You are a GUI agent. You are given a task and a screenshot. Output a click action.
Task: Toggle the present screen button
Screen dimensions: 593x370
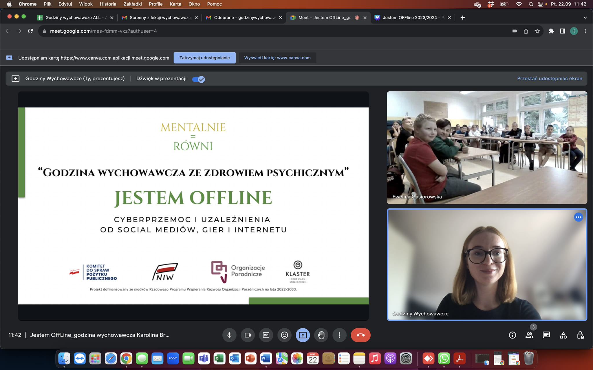(x=303, y=335)
